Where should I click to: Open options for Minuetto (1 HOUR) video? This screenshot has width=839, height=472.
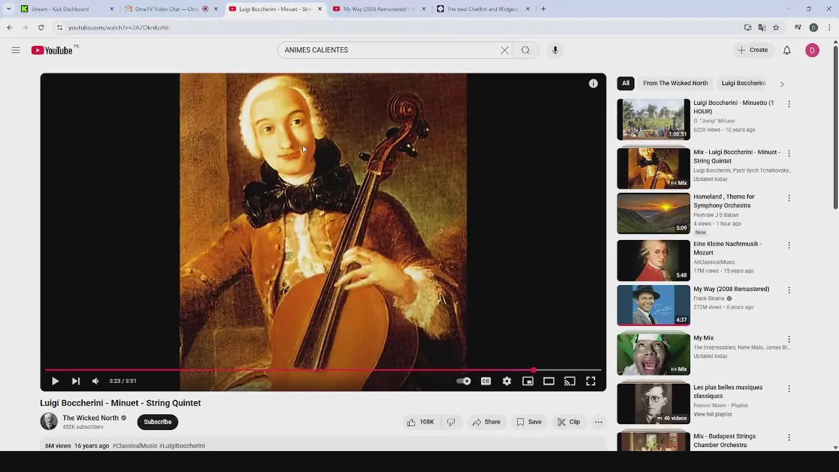(789, 104)
